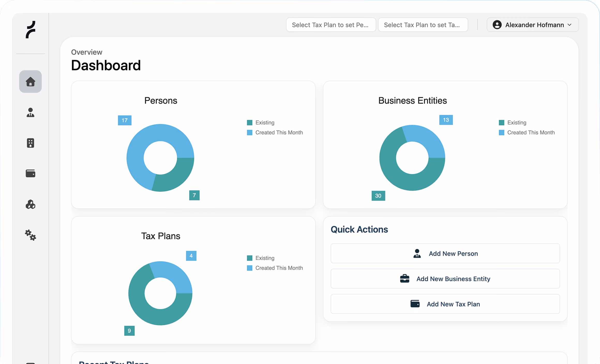Click the wallet icon in Add New Tax Plan
Viewport: 600px width, 364px height.
pos(415,304)
